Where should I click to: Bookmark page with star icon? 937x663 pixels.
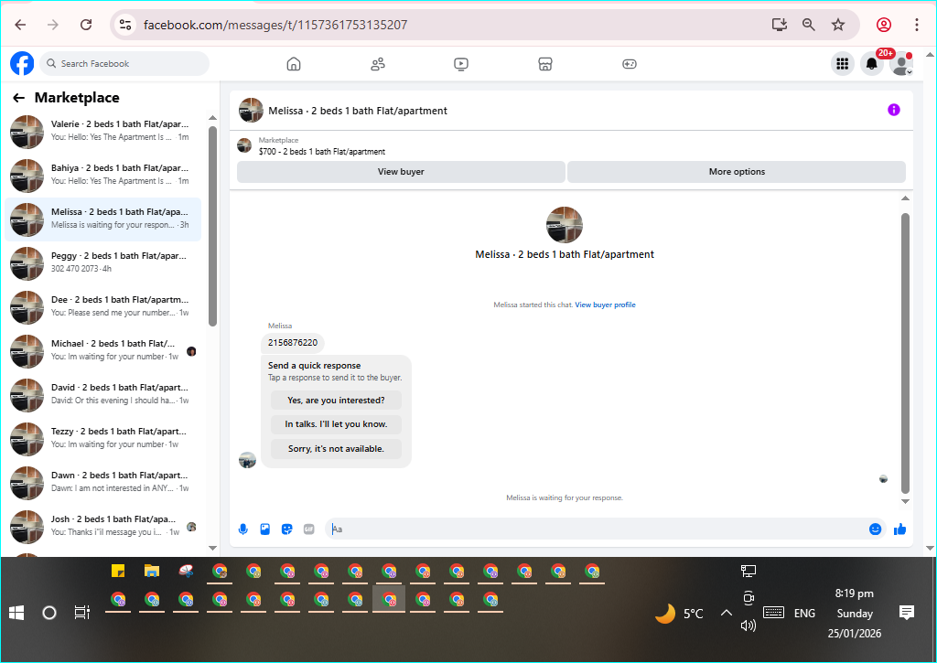click(838, 25)
